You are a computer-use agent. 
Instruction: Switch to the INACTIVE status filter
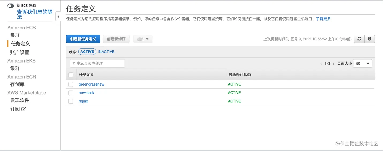coord(106,52)
